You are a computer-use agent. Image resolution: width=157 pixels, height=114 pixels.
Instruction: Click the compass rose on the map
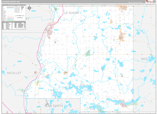pos(29,8)
